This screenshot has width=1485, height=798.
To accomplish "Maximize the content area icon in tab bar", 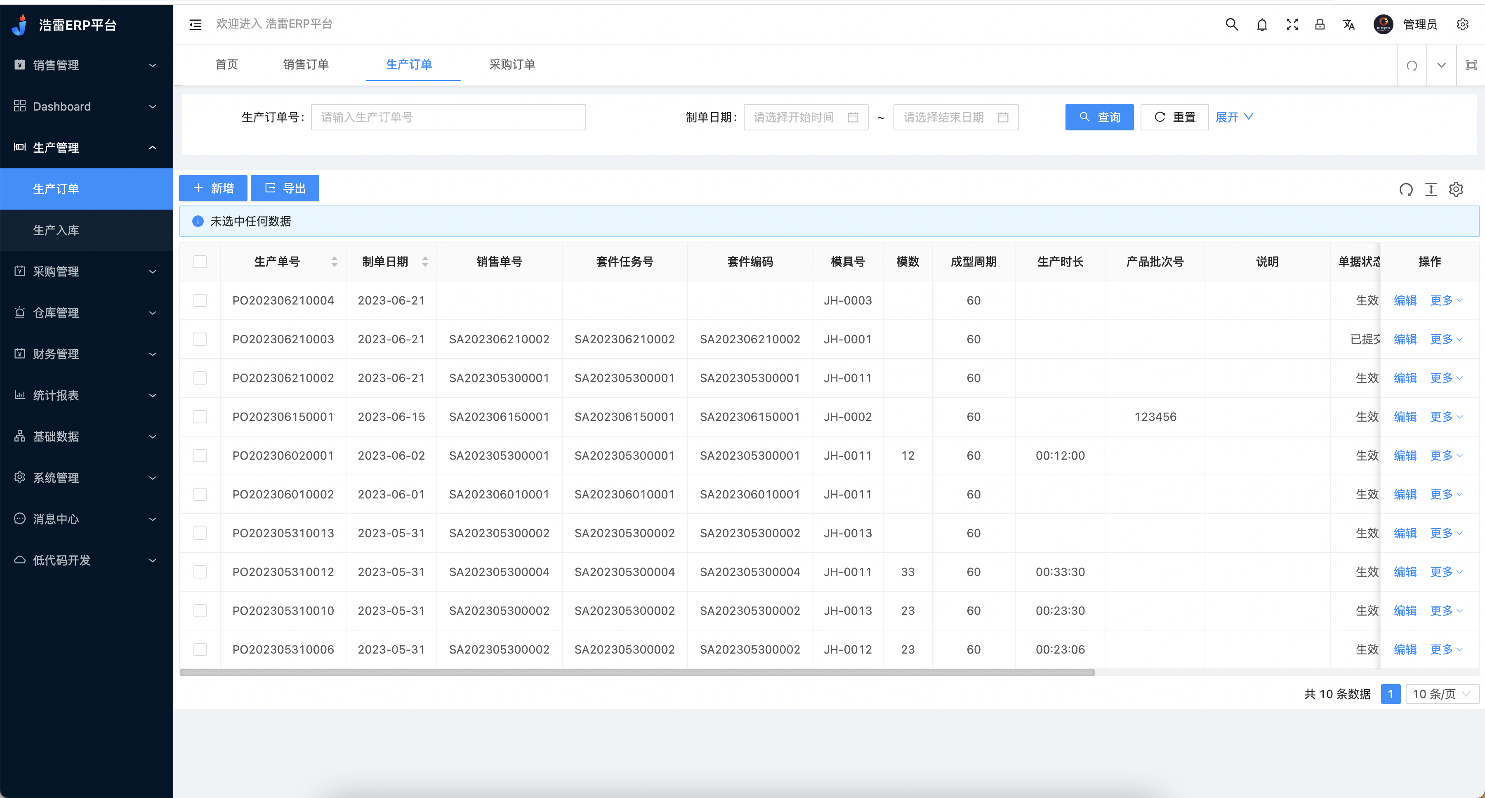I will (x=1471, y=65).
